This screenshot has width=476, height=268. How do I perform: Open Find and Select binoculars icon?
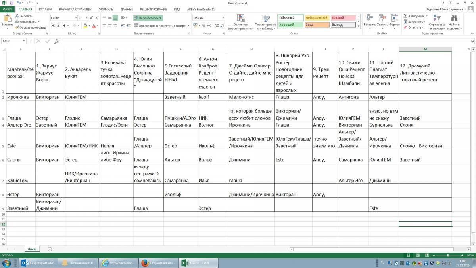(x=454, y=18)
